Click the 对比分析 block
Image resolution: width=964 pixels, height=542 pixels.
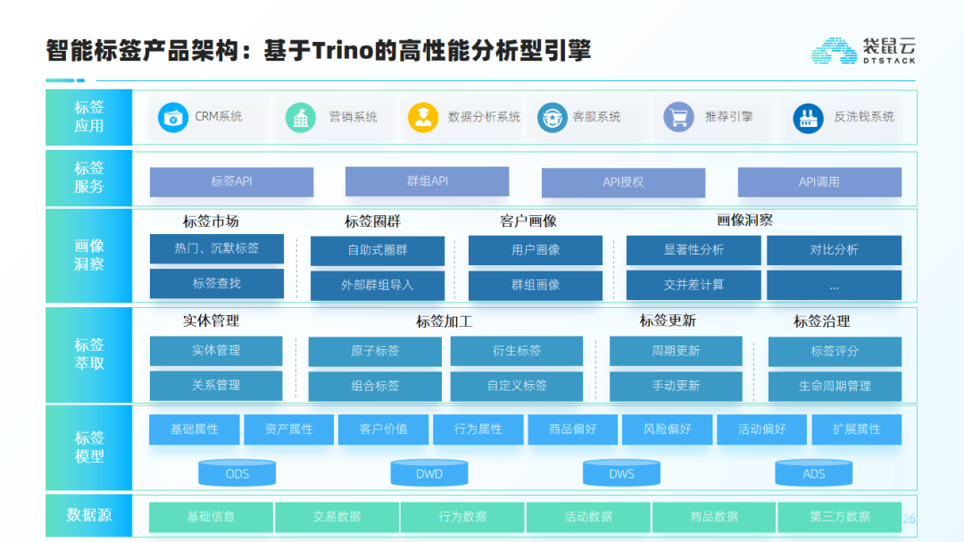[835, 250]
